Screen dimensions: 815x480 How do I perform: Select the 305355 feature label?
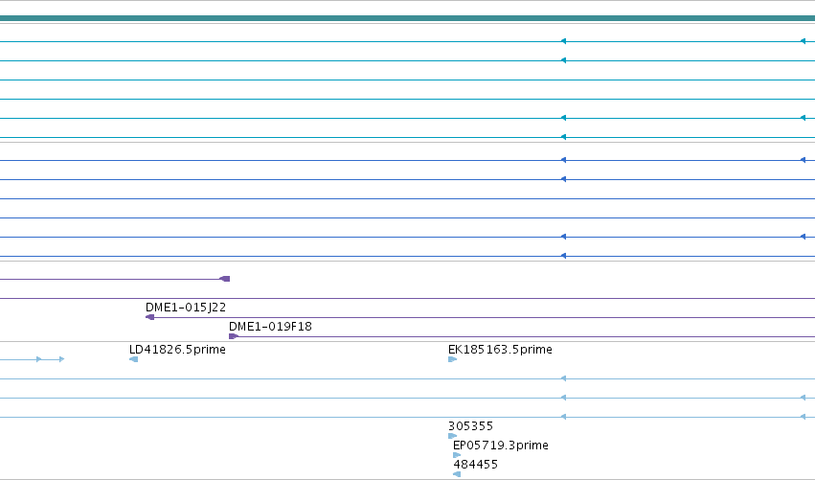point(470,426)
